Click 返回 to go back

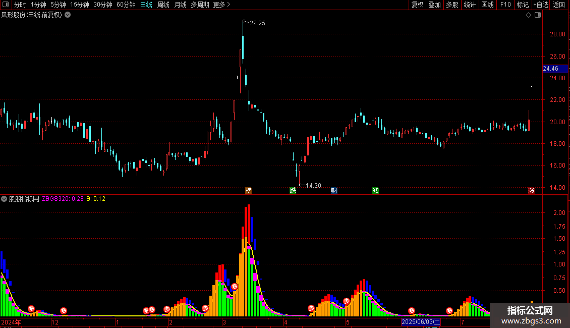coord(559,5)
